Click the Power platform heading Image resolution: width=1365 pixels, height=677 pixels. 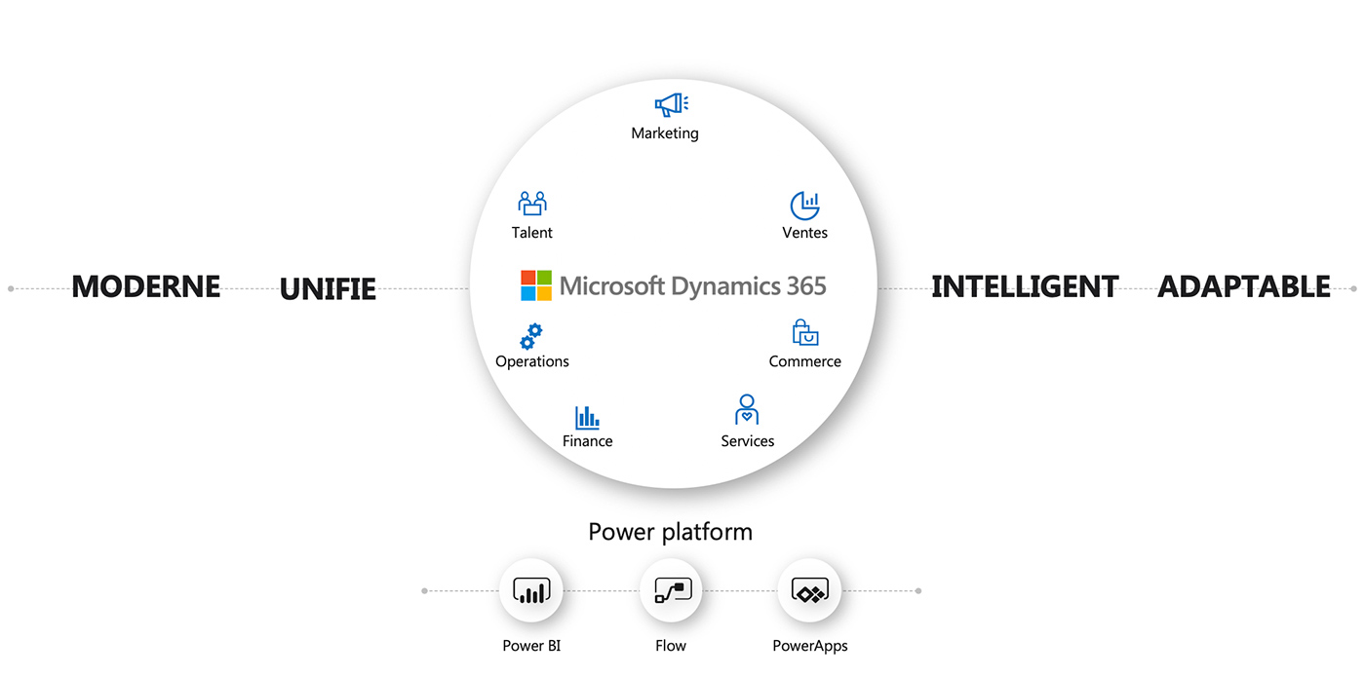click(671, 532)
